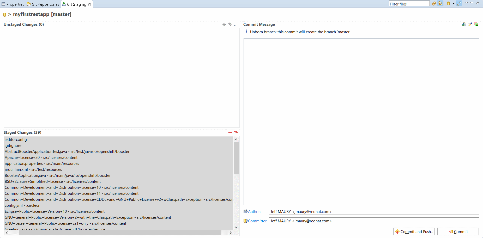Screen dimensions: 483x238
Task: Click the Author field
Action: (x=374, y=212)
